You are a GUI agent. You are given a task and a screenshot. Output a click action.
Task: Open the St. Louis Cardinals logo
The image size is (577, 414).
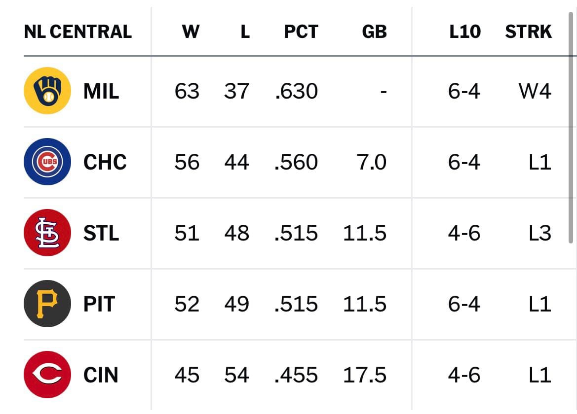coord(47,233)
